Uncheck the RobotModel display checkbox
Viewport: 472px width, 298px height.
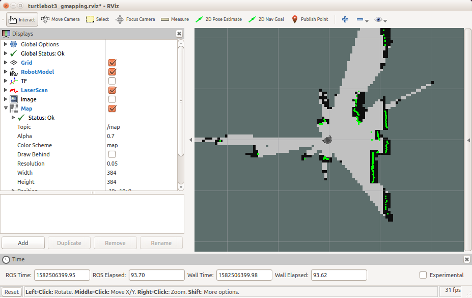point(112,72)
